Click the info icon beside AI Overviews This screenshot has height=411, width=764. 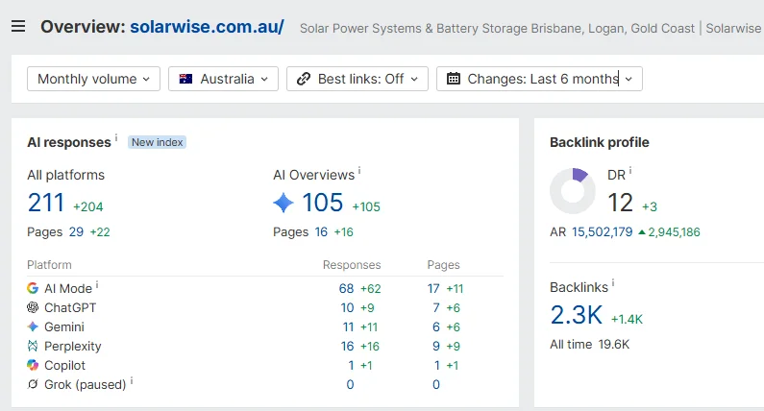click(x=359, y=170)
